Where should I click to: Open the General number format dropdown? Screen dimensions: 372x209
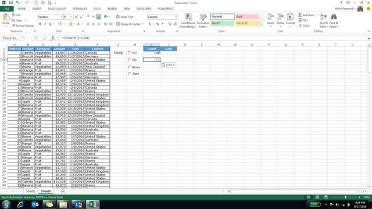176,17
